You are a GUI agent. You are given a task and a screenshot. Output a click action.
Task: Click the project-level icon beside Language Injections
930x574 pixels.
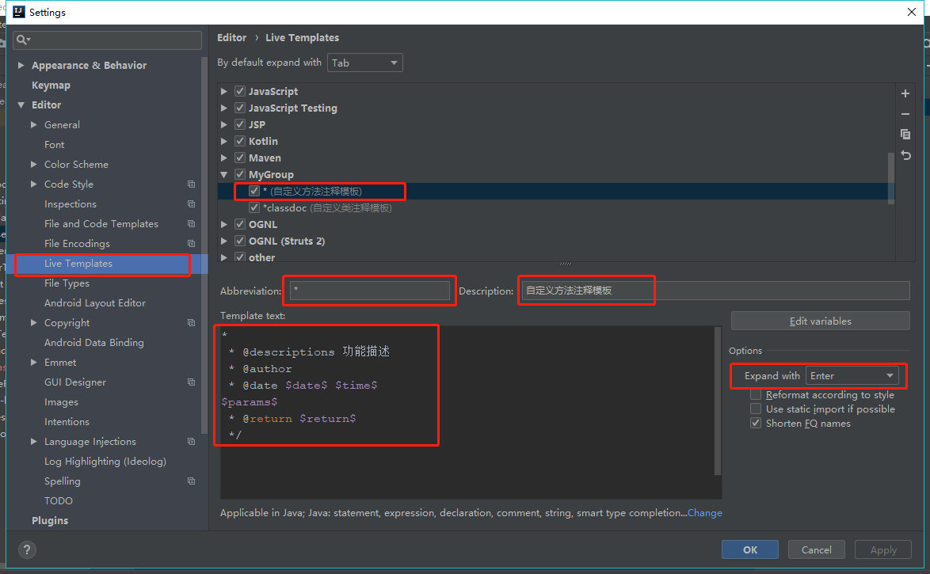191,441
